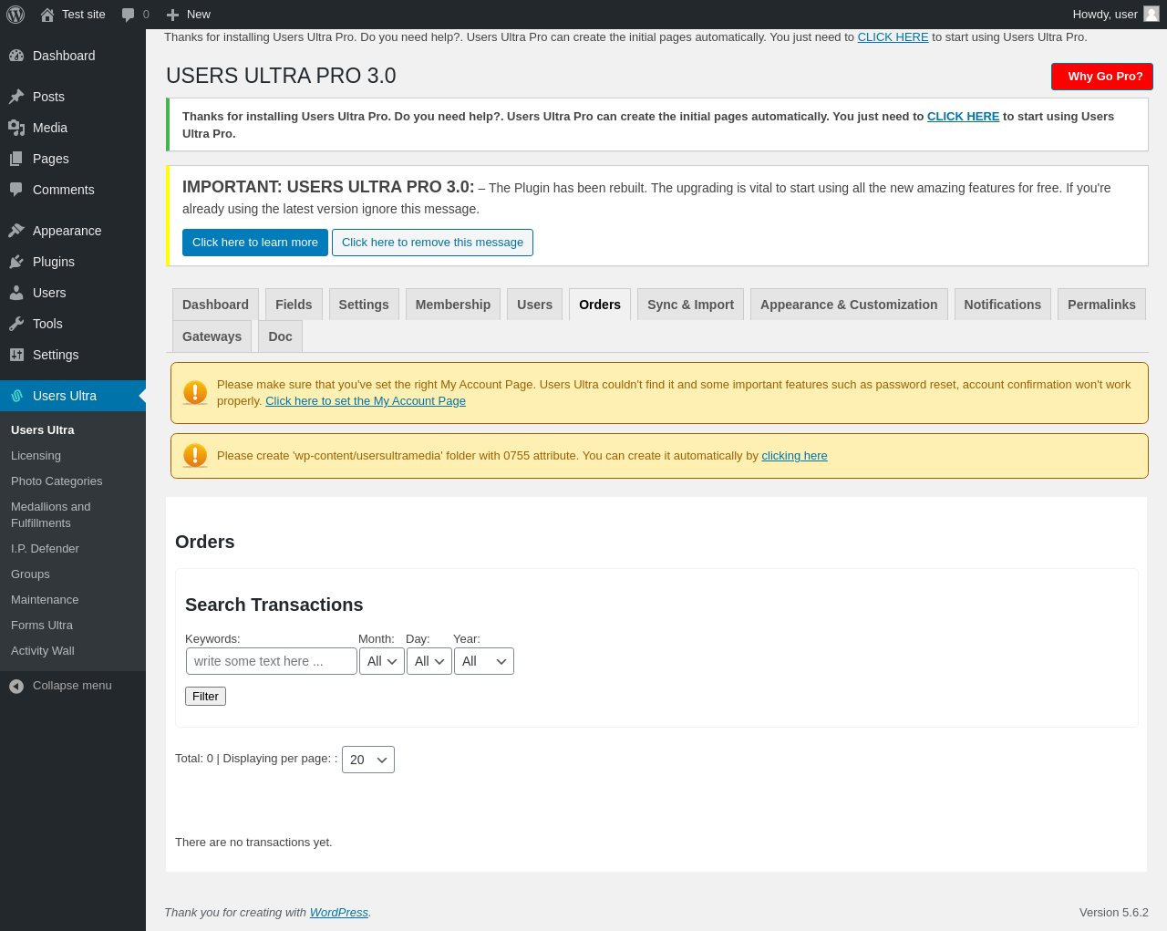Open the Settings plugin tab

(x=364, y=305)
